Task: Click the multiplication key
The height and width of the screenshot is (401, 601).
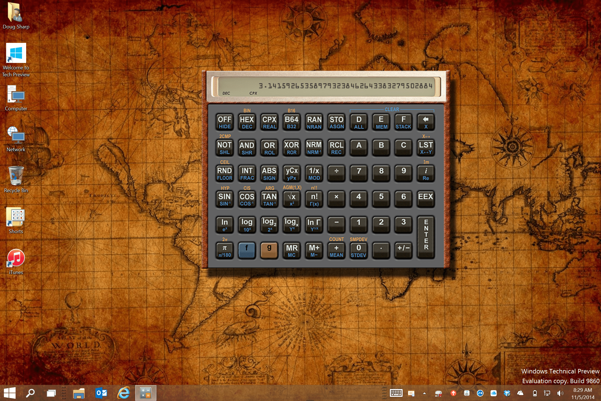Action: (336, 199)
